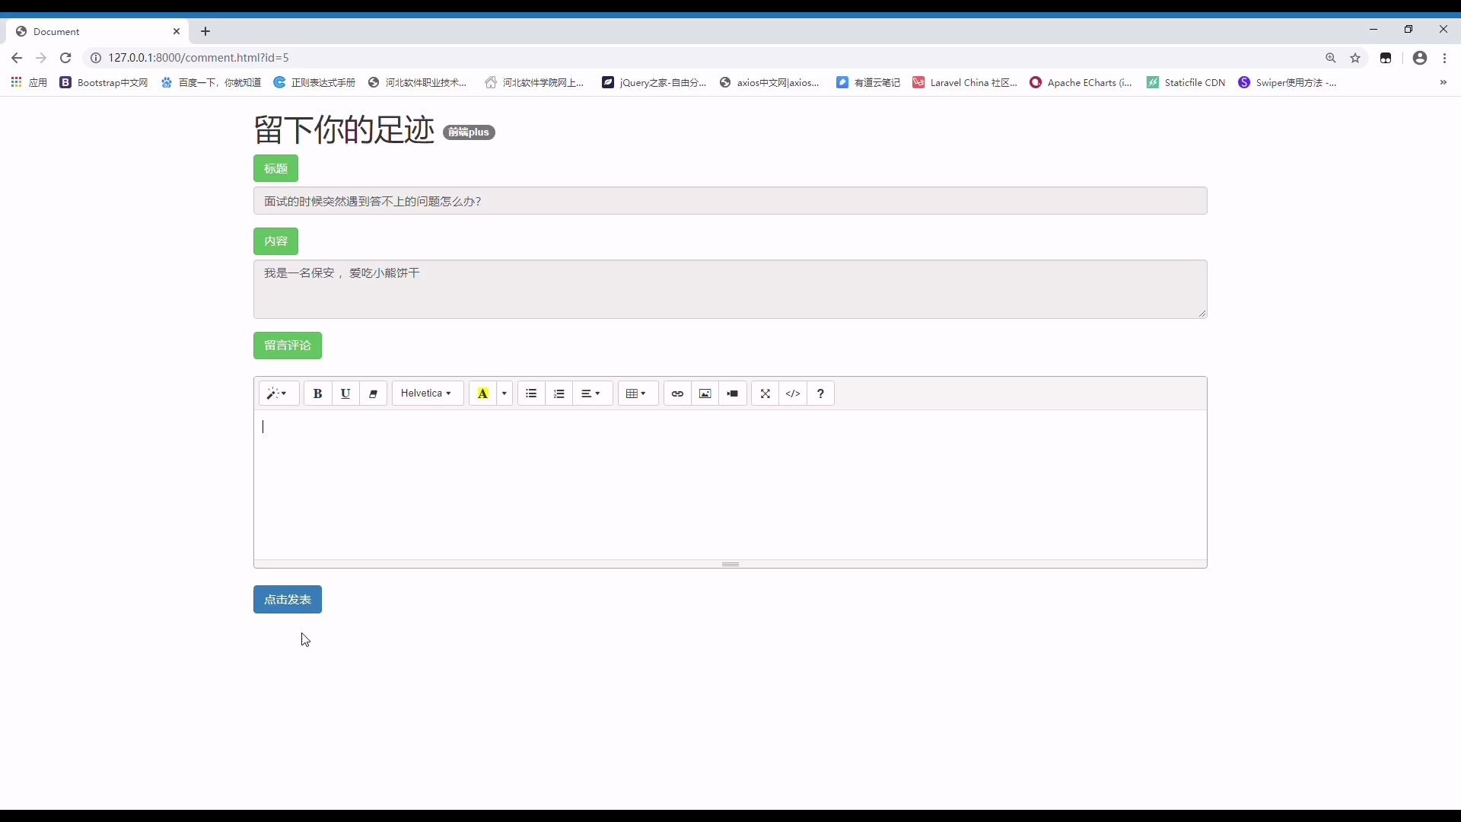Screen dimensions: 1461x822
Task: Open 百度一下 bookmark
Action: click(211, 82)
